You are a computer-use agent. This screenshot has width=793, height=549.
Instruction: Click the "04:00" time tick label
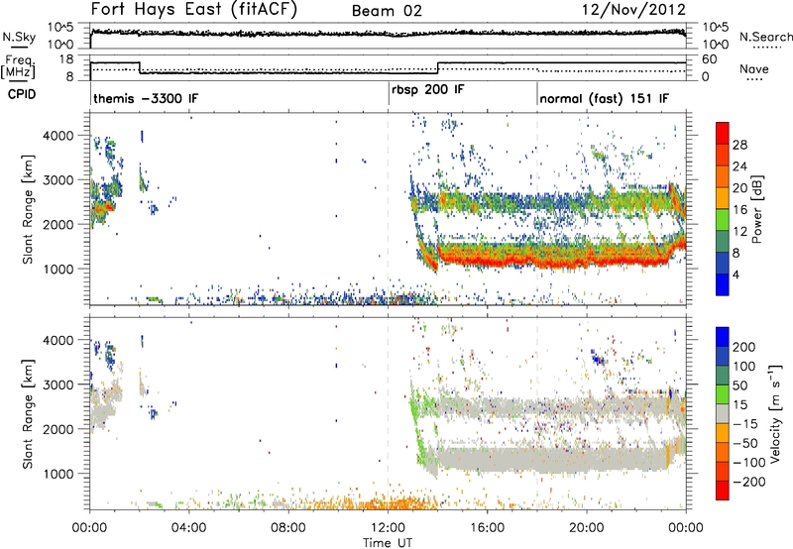point(188,528)
